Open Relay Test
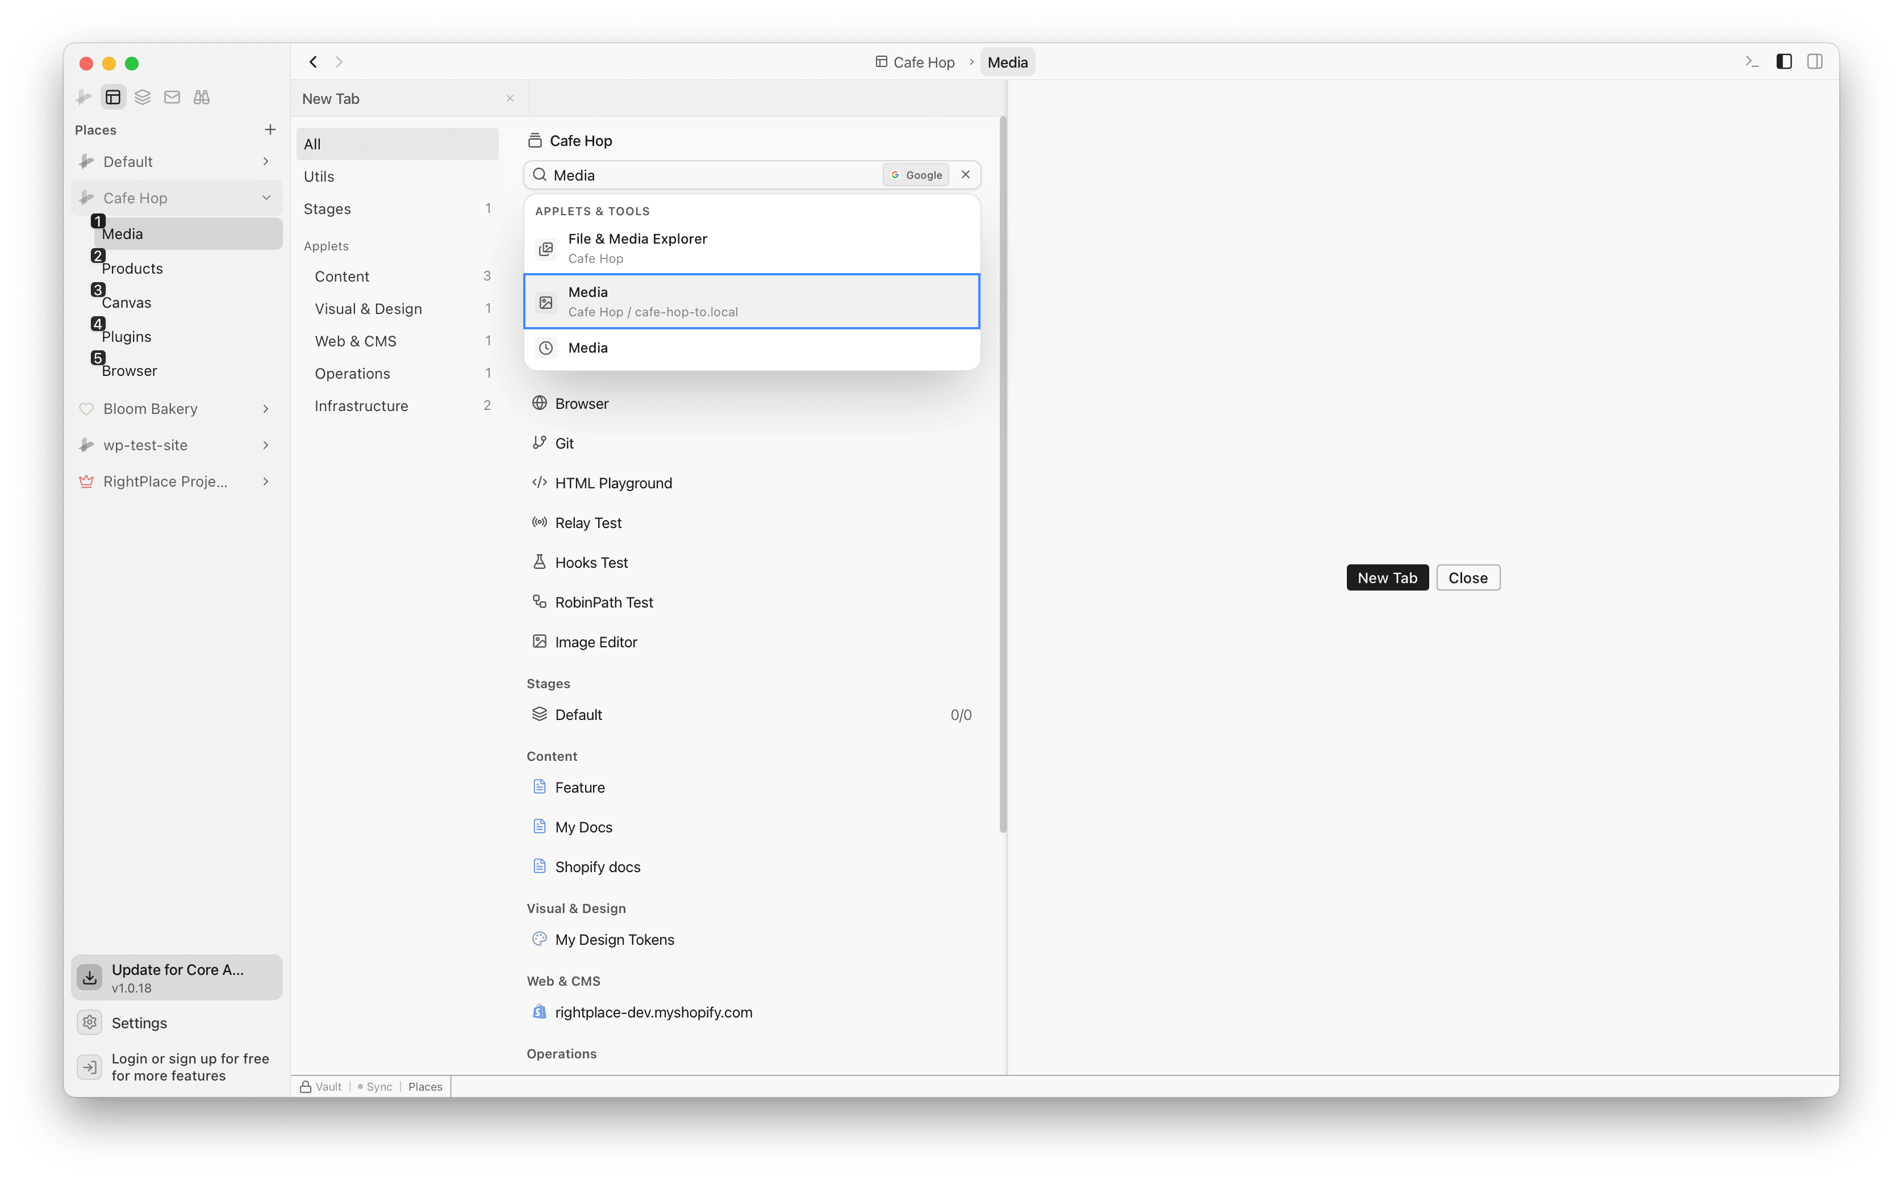Screen dimensions: 1903x1181 [x=751, y=522]
